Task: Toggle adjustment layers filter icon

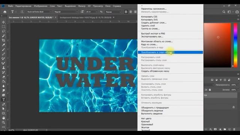Action: 216,80
